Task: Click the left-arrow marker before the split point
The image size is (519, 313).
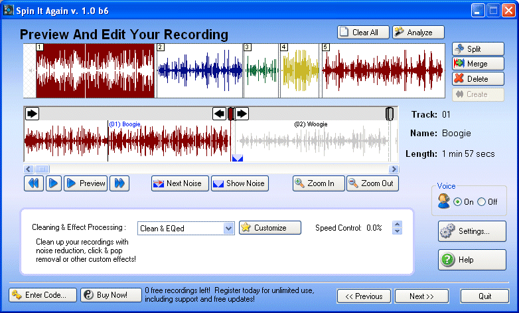Action: (x=219, y=114)
